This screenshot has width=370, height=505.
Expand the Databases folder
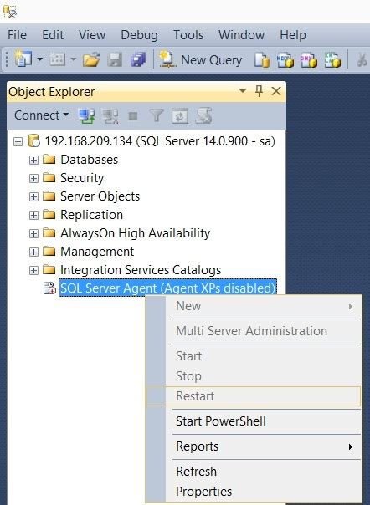pos(33,160)
